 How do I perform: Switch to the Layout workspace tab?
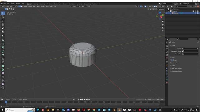(29, 4)
